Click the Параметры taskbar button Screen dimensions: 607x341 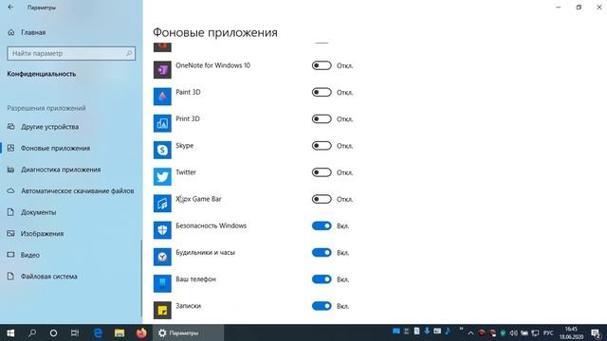click(188, 332)
